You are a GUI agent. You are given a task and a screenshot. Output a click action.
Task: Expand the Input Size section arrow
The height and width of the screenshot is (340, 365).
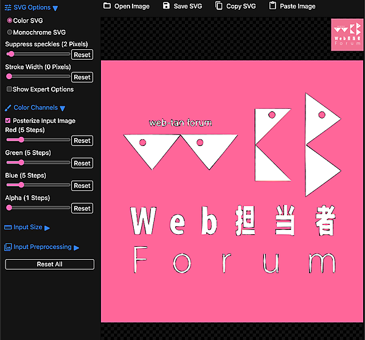coord(47,228)
